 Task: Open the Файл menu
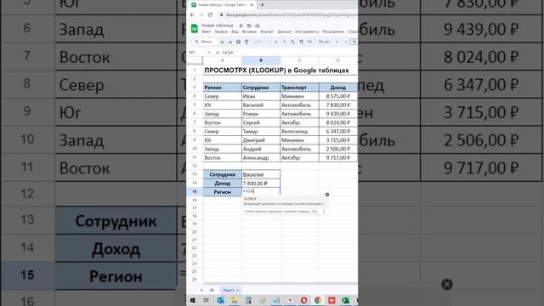pos(206,32)
